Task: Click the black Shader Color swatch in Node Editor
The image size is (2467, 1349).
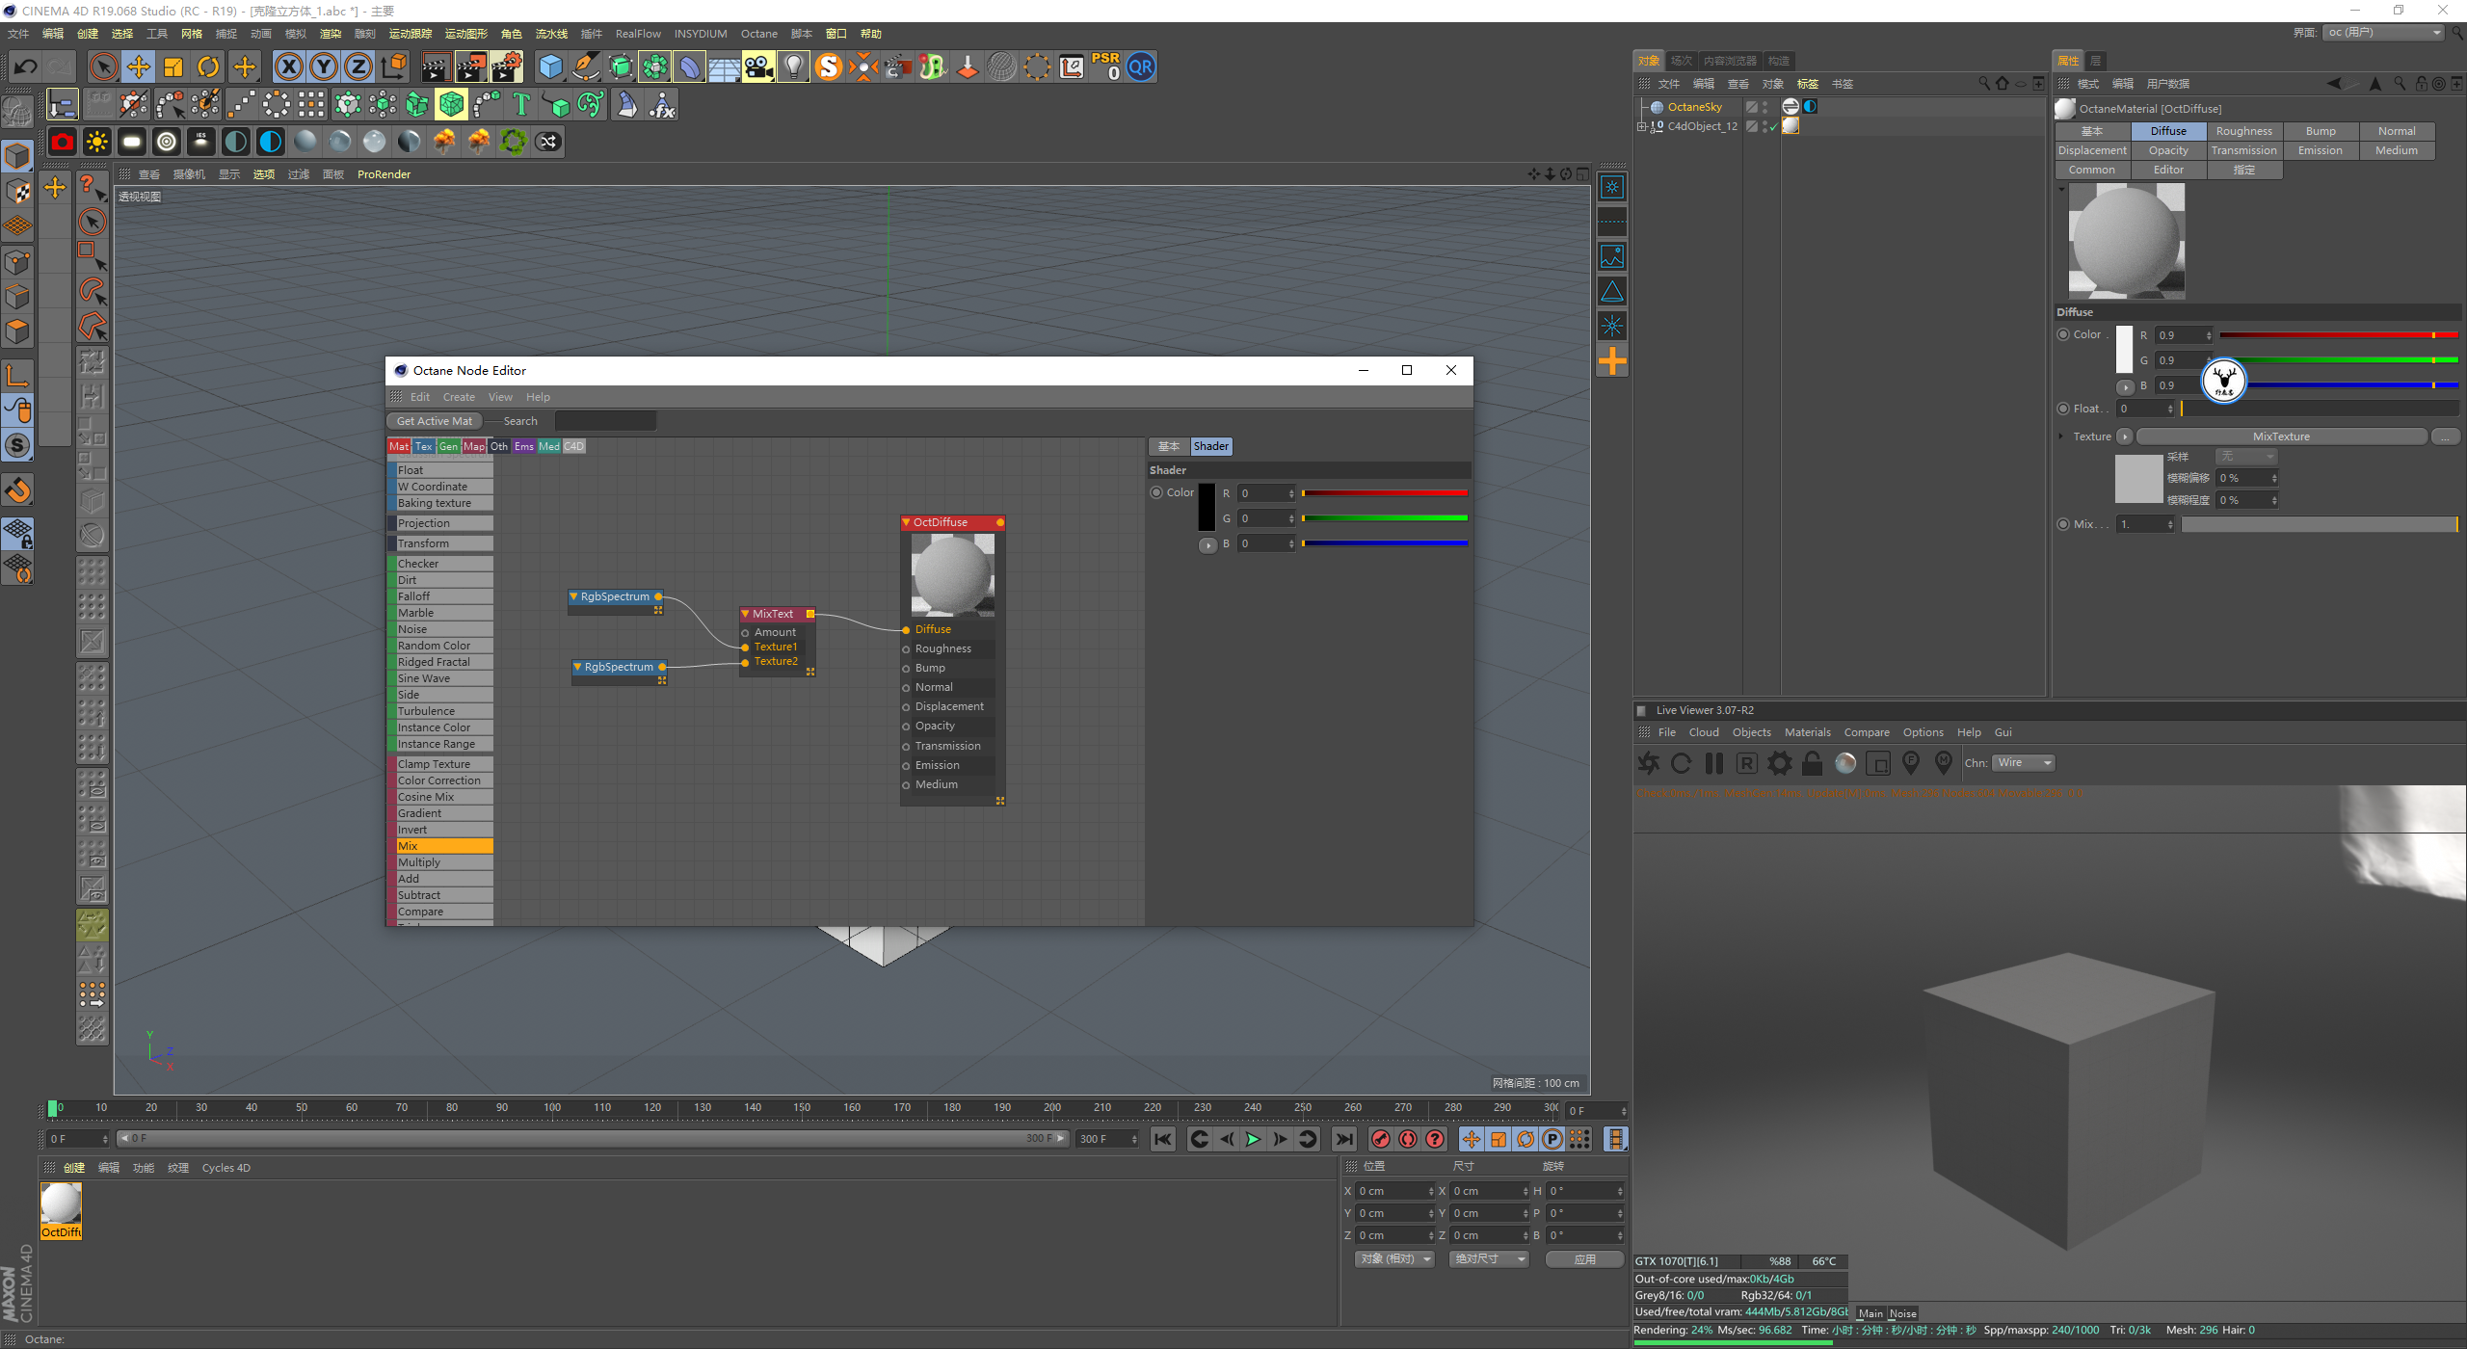Action: click(1207, 507)
